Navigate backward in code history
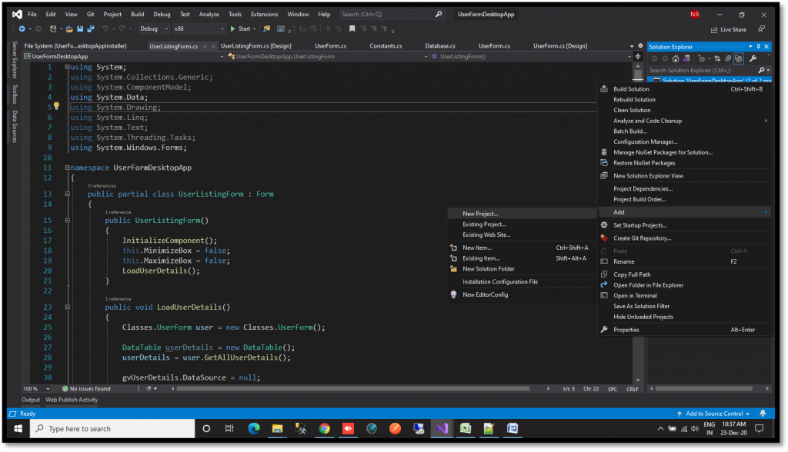Screen dimensions: 788x452 (x=22, y=28)
